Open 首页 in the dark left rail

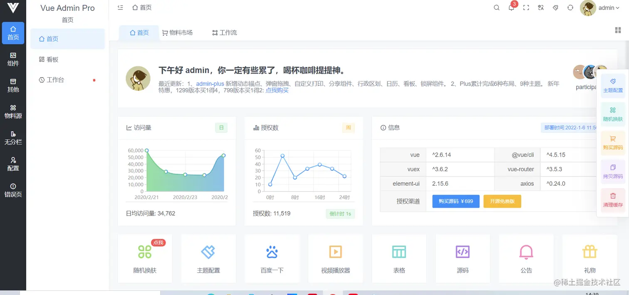point(13,33)
